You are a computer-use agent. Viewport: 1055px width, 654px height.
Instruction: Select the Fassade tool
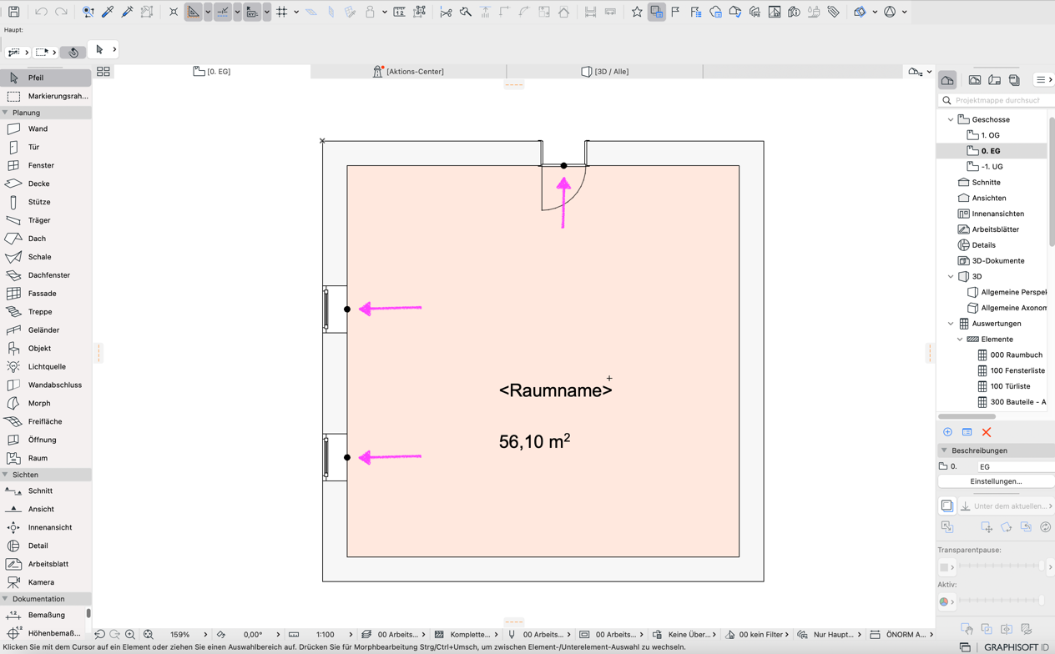(x=46, y=294)
